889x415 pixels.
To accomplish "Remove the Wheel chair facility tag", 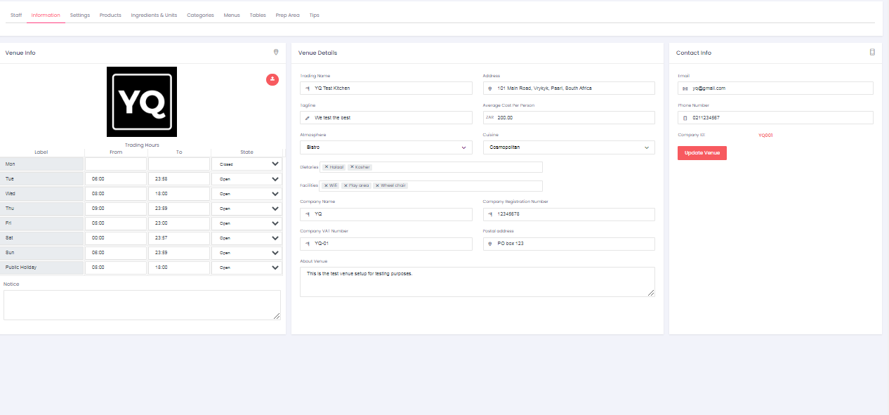I will pyautogui.click(x=377, y=185).
